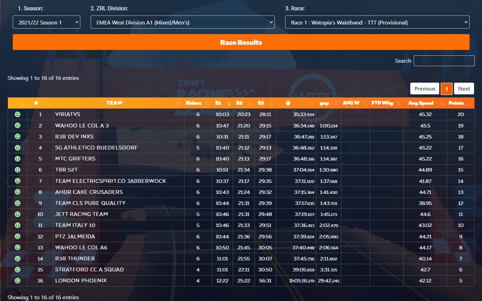Sort table by AVG W column
This screenshot has width=482, height=301.
click(x=355, y=103)
